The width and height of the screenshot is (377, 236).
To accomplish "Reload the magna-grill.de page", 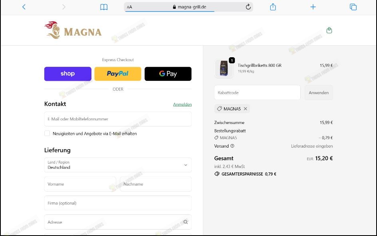I will coord(248,6).
